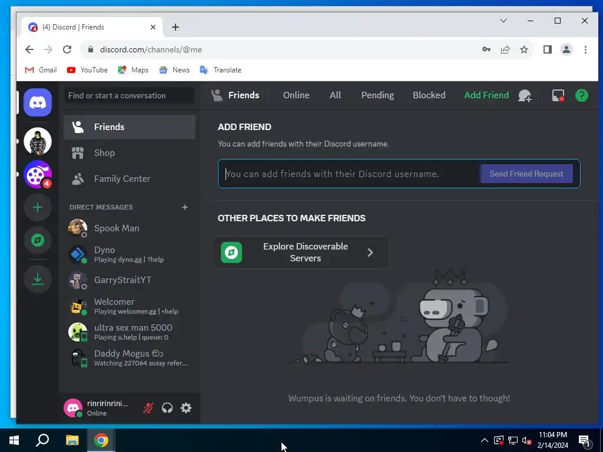
Task: Open saved passwords key icon
Action: (x=486, y=49)
